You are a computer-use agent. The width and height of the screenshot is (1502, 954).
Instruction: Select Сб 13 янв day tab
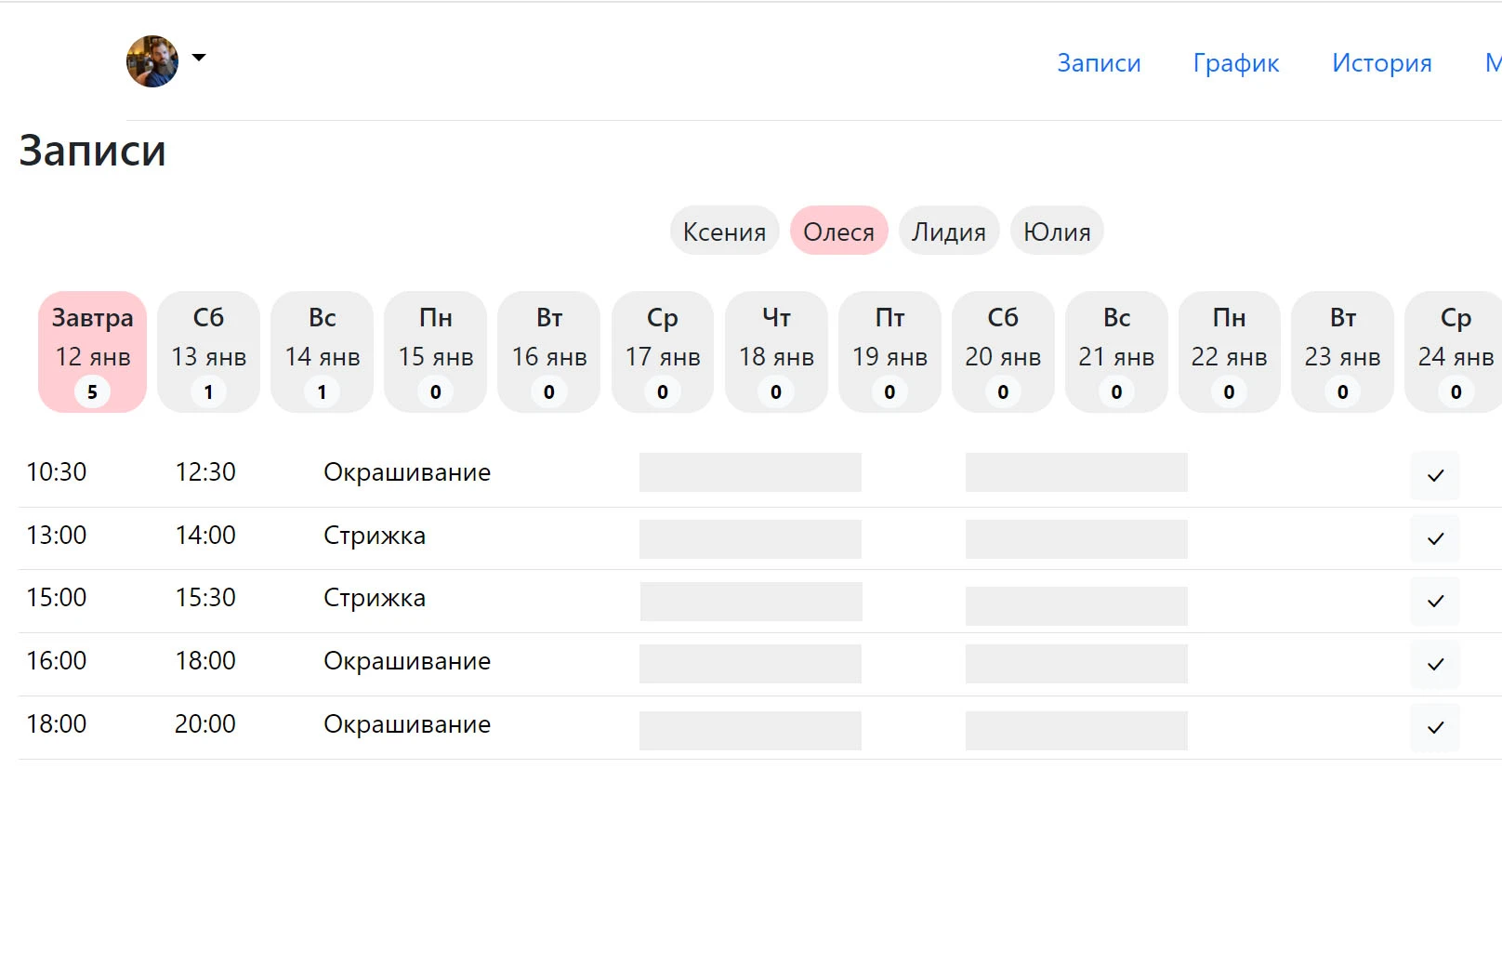point(208,351)
